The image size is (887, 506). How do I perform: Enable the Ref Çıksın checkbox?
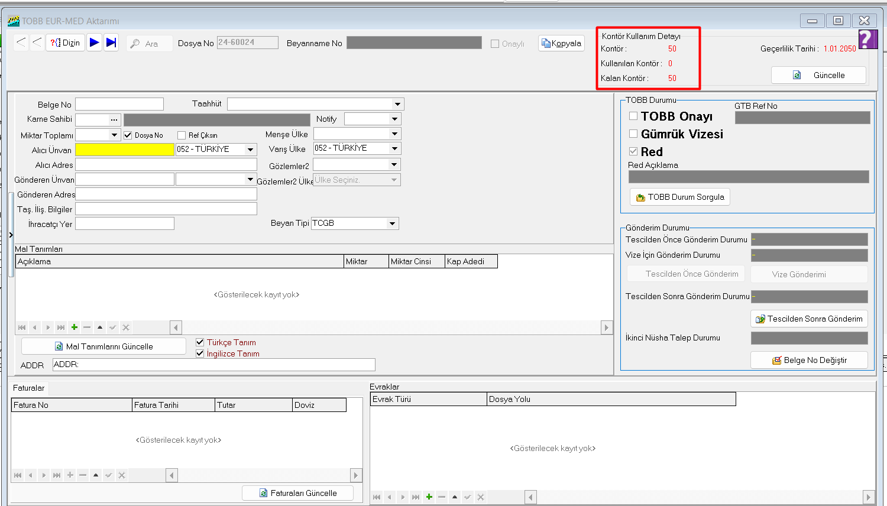(x=182, y=135)
